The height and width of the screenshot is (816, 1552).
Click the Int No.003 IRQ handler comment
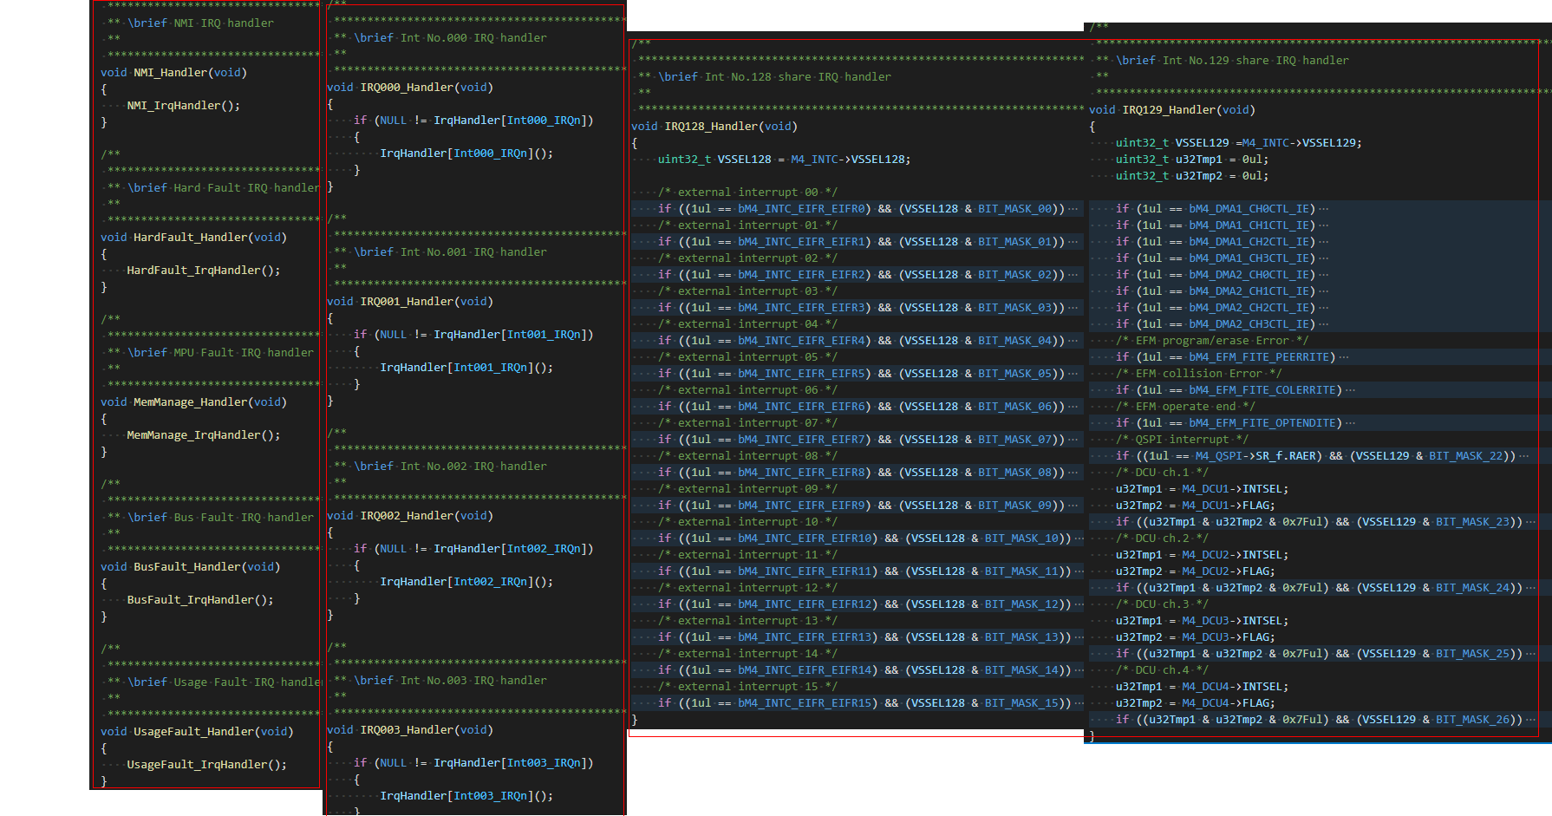pos(450,681)
